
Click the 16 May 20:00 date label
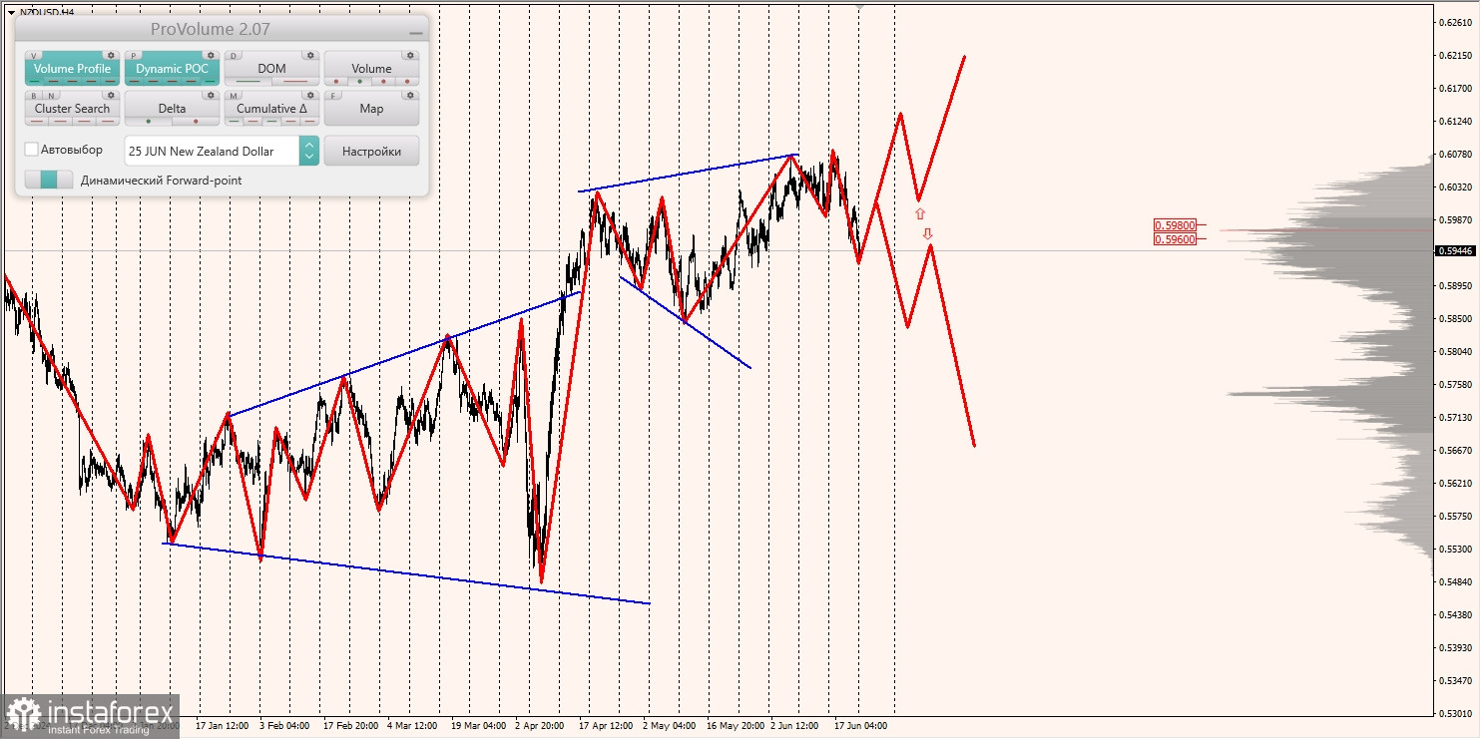tap(736, 726)
